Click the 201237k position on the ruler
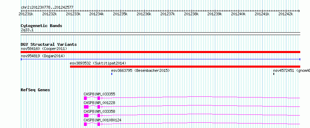 [x=168, y=14]
